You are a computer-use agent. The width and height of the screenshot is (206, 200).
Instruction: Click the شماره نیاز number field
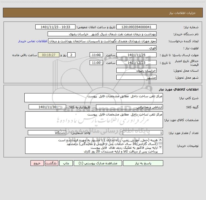136,27
